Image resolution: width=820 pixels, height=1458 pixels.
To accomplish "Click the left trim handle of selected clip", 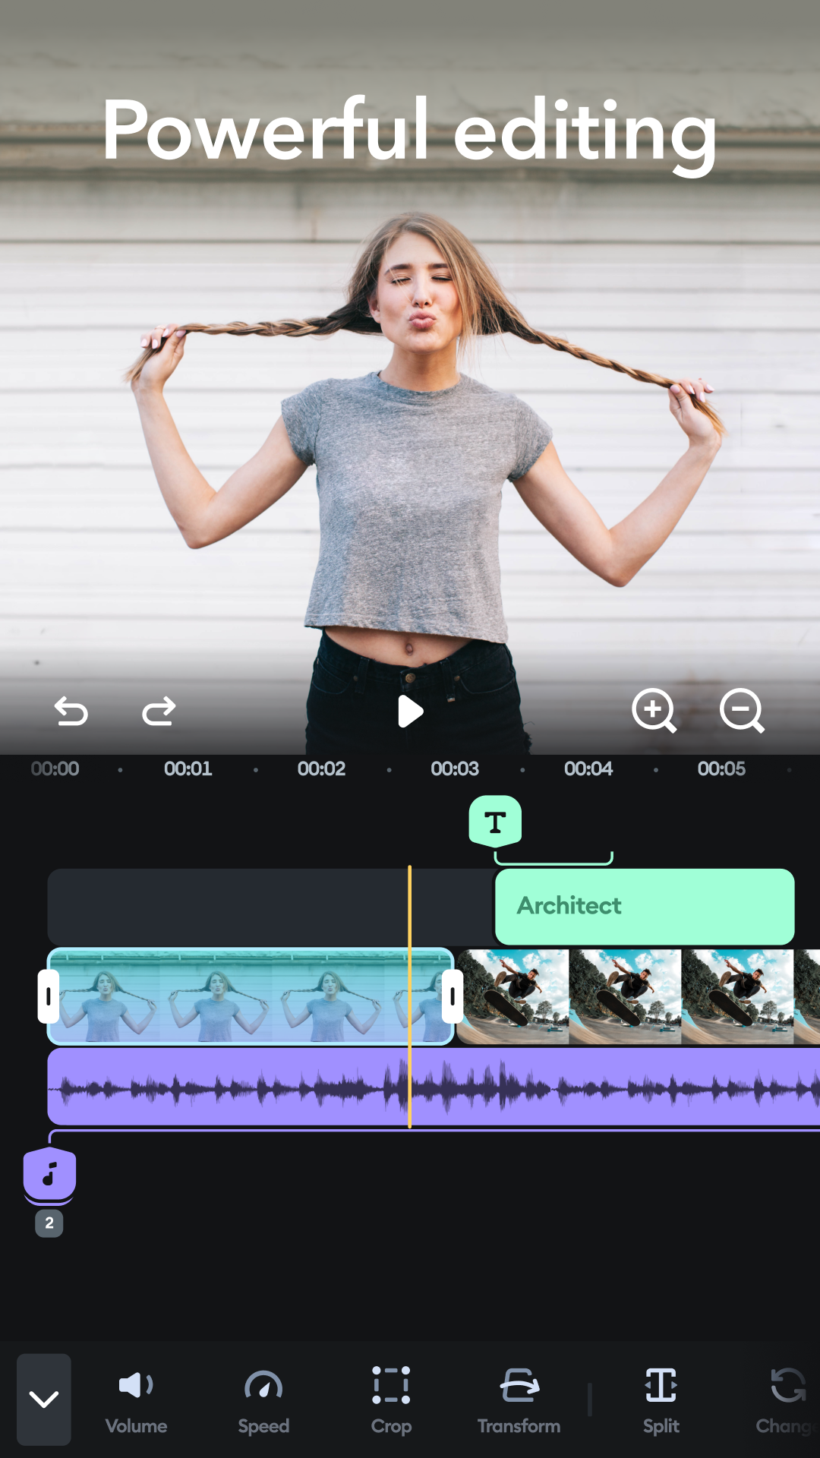I will [49, 996].
